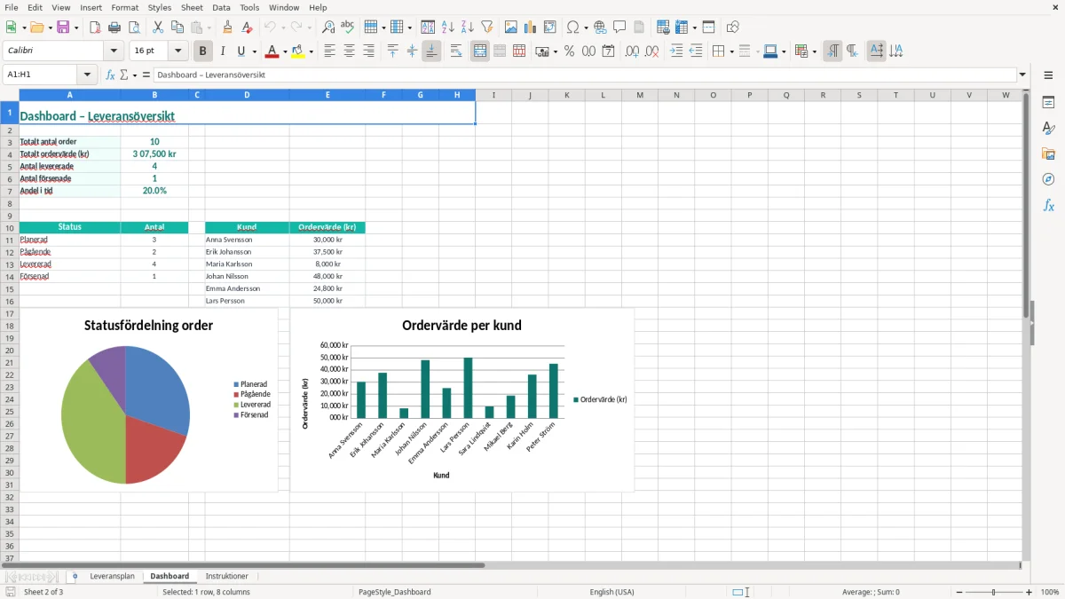Open the Sheet menu
The width and height of the screenshot is (1065, 599).
[x=192, y=7]
